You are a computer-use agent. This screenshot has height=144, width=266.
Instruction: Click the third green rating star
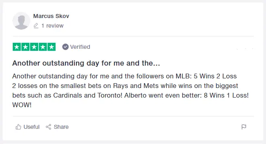coord(34,47)
